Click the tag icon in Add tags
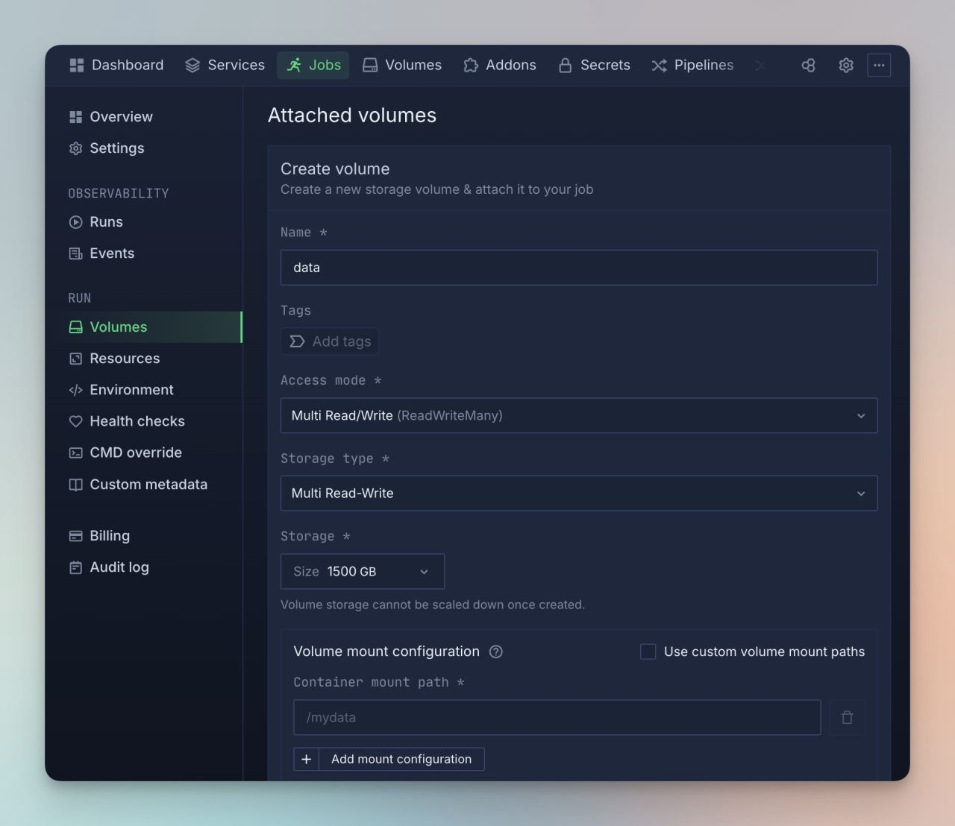 click(x=297, y=341)
